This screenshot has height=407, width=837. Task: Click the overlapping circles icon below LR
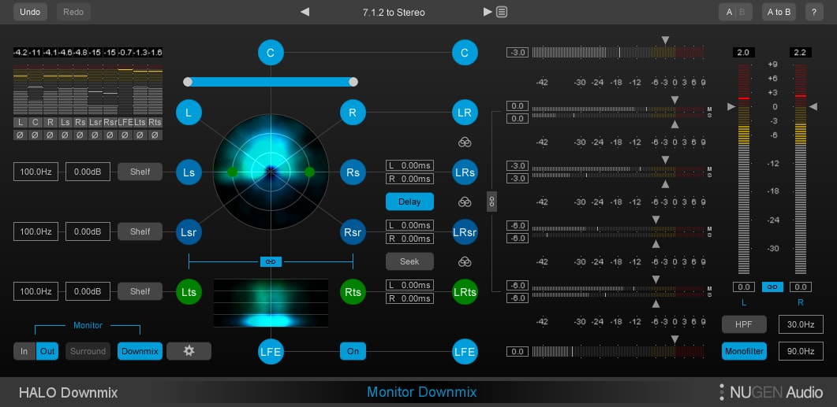[465, 142]
